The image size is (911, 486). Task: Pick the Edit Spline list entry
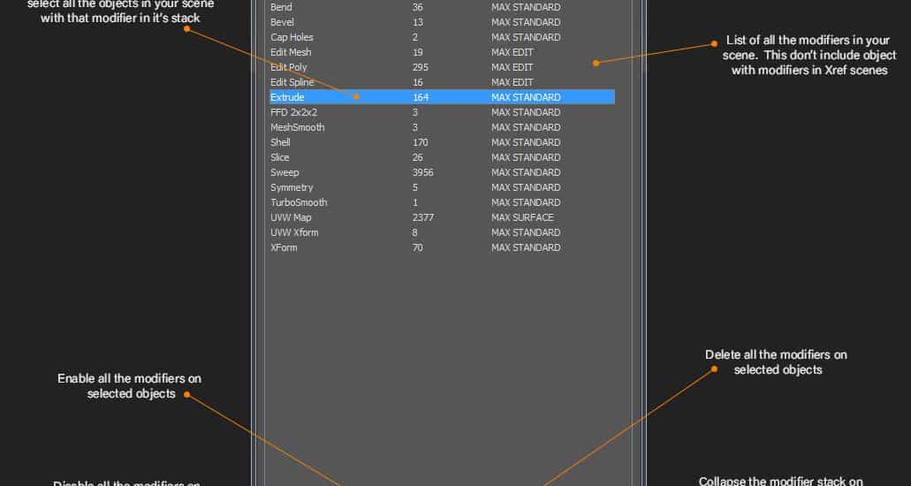click(x=292, y=82)
